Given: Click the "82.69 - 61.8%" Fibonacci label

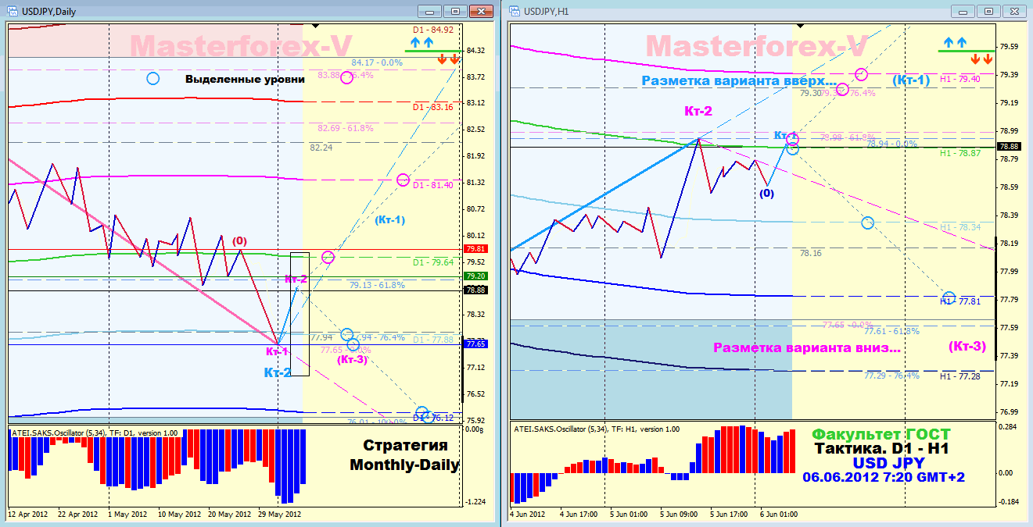Looking at the screenshot, I should [x=346, y=128].
